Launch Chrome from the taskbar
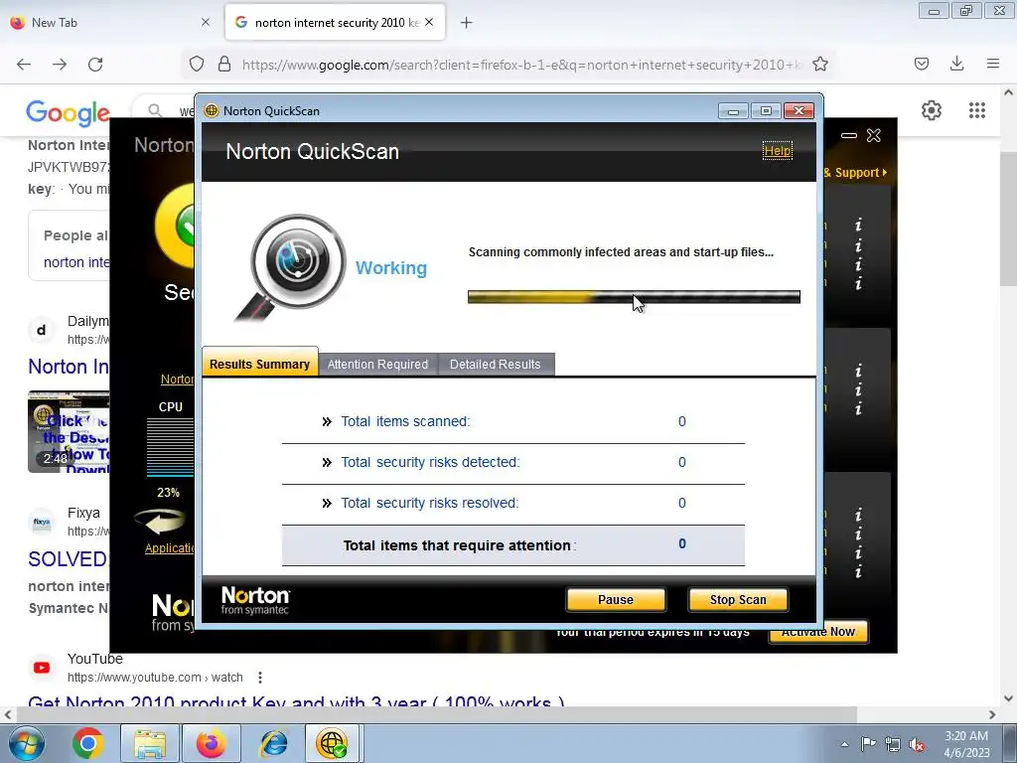This screenshot has height=763, width=1017. coord(88,743)
